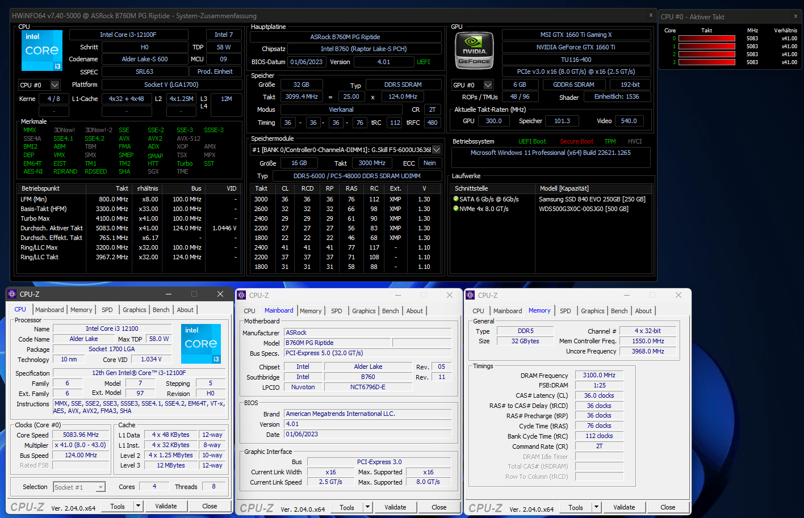
Task: Click Close button in CPU-Z Memory timings window
Action: 668,507
